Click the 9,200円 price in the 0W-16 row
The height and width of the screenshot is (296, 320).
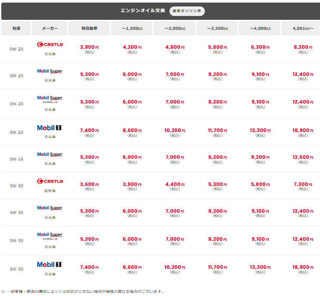click(x=260, y=157)
